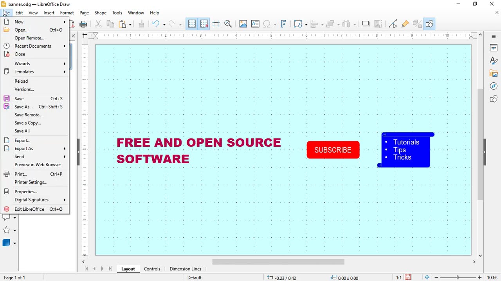Viewport: 501px width, 281px height.
Task: Click the Insert Special Character omega icon
Action: click(267, 24)
